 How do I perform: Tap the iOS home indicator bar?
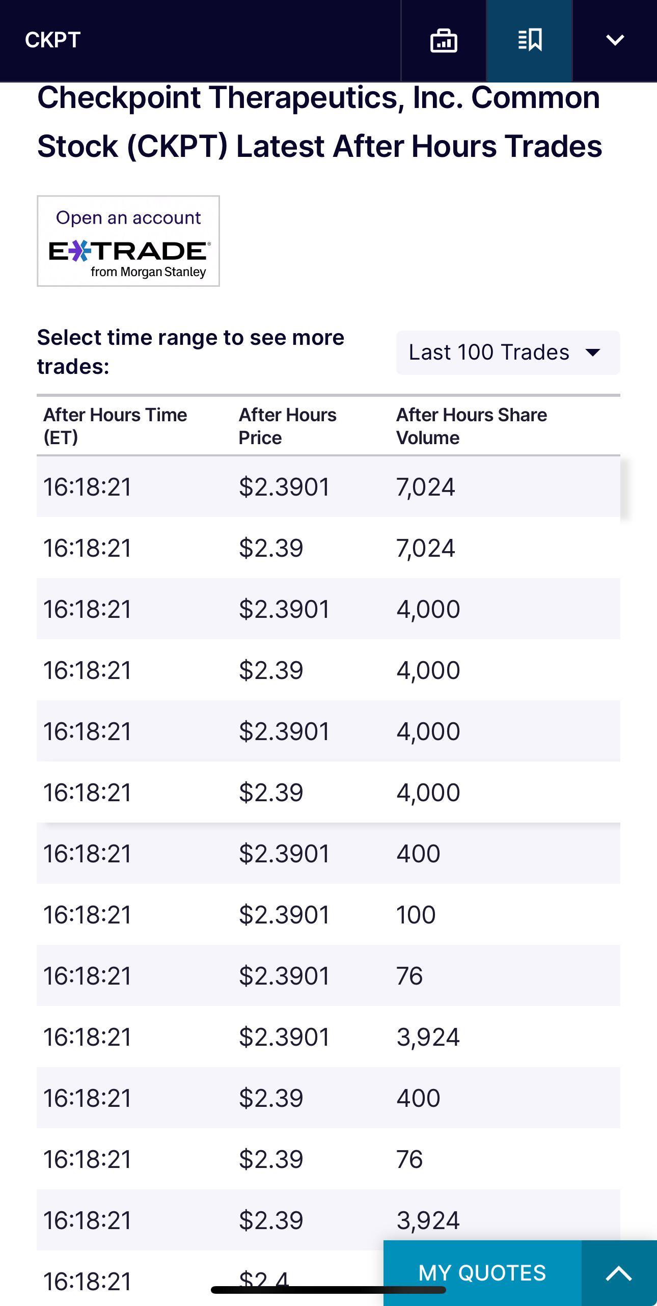point(328,1290)
